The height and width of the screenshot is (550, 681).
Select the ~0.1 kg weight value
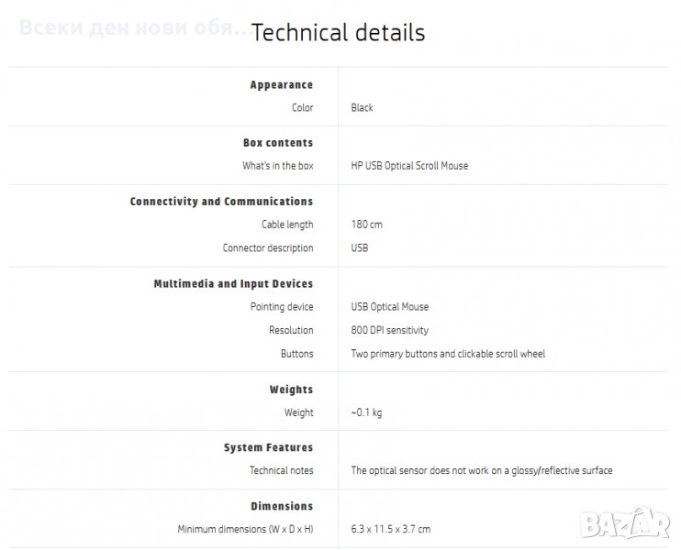[x=366, y=412]
